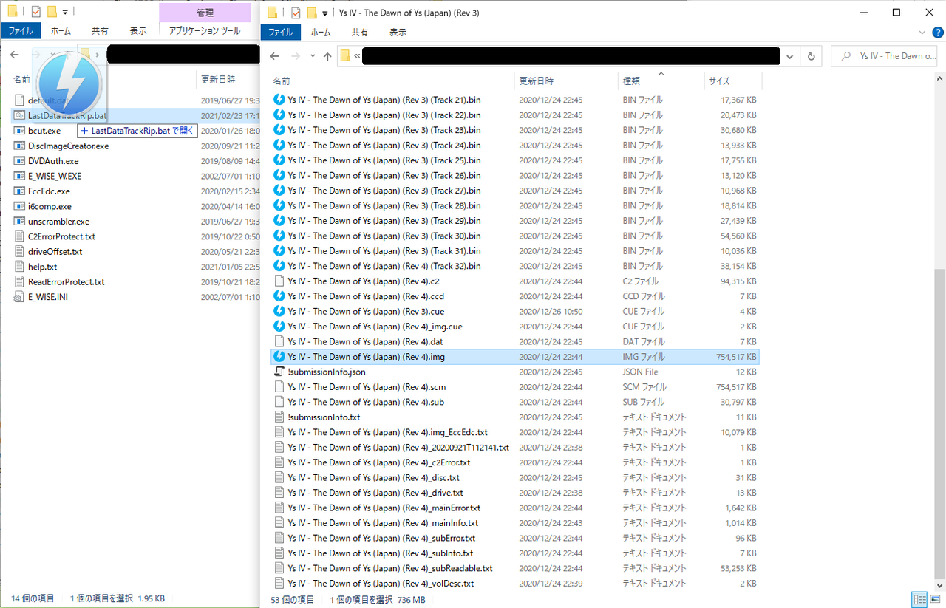Open the Explorer help question-mark icon
Screen dimensions: 946x608
(x=938, y=33)
